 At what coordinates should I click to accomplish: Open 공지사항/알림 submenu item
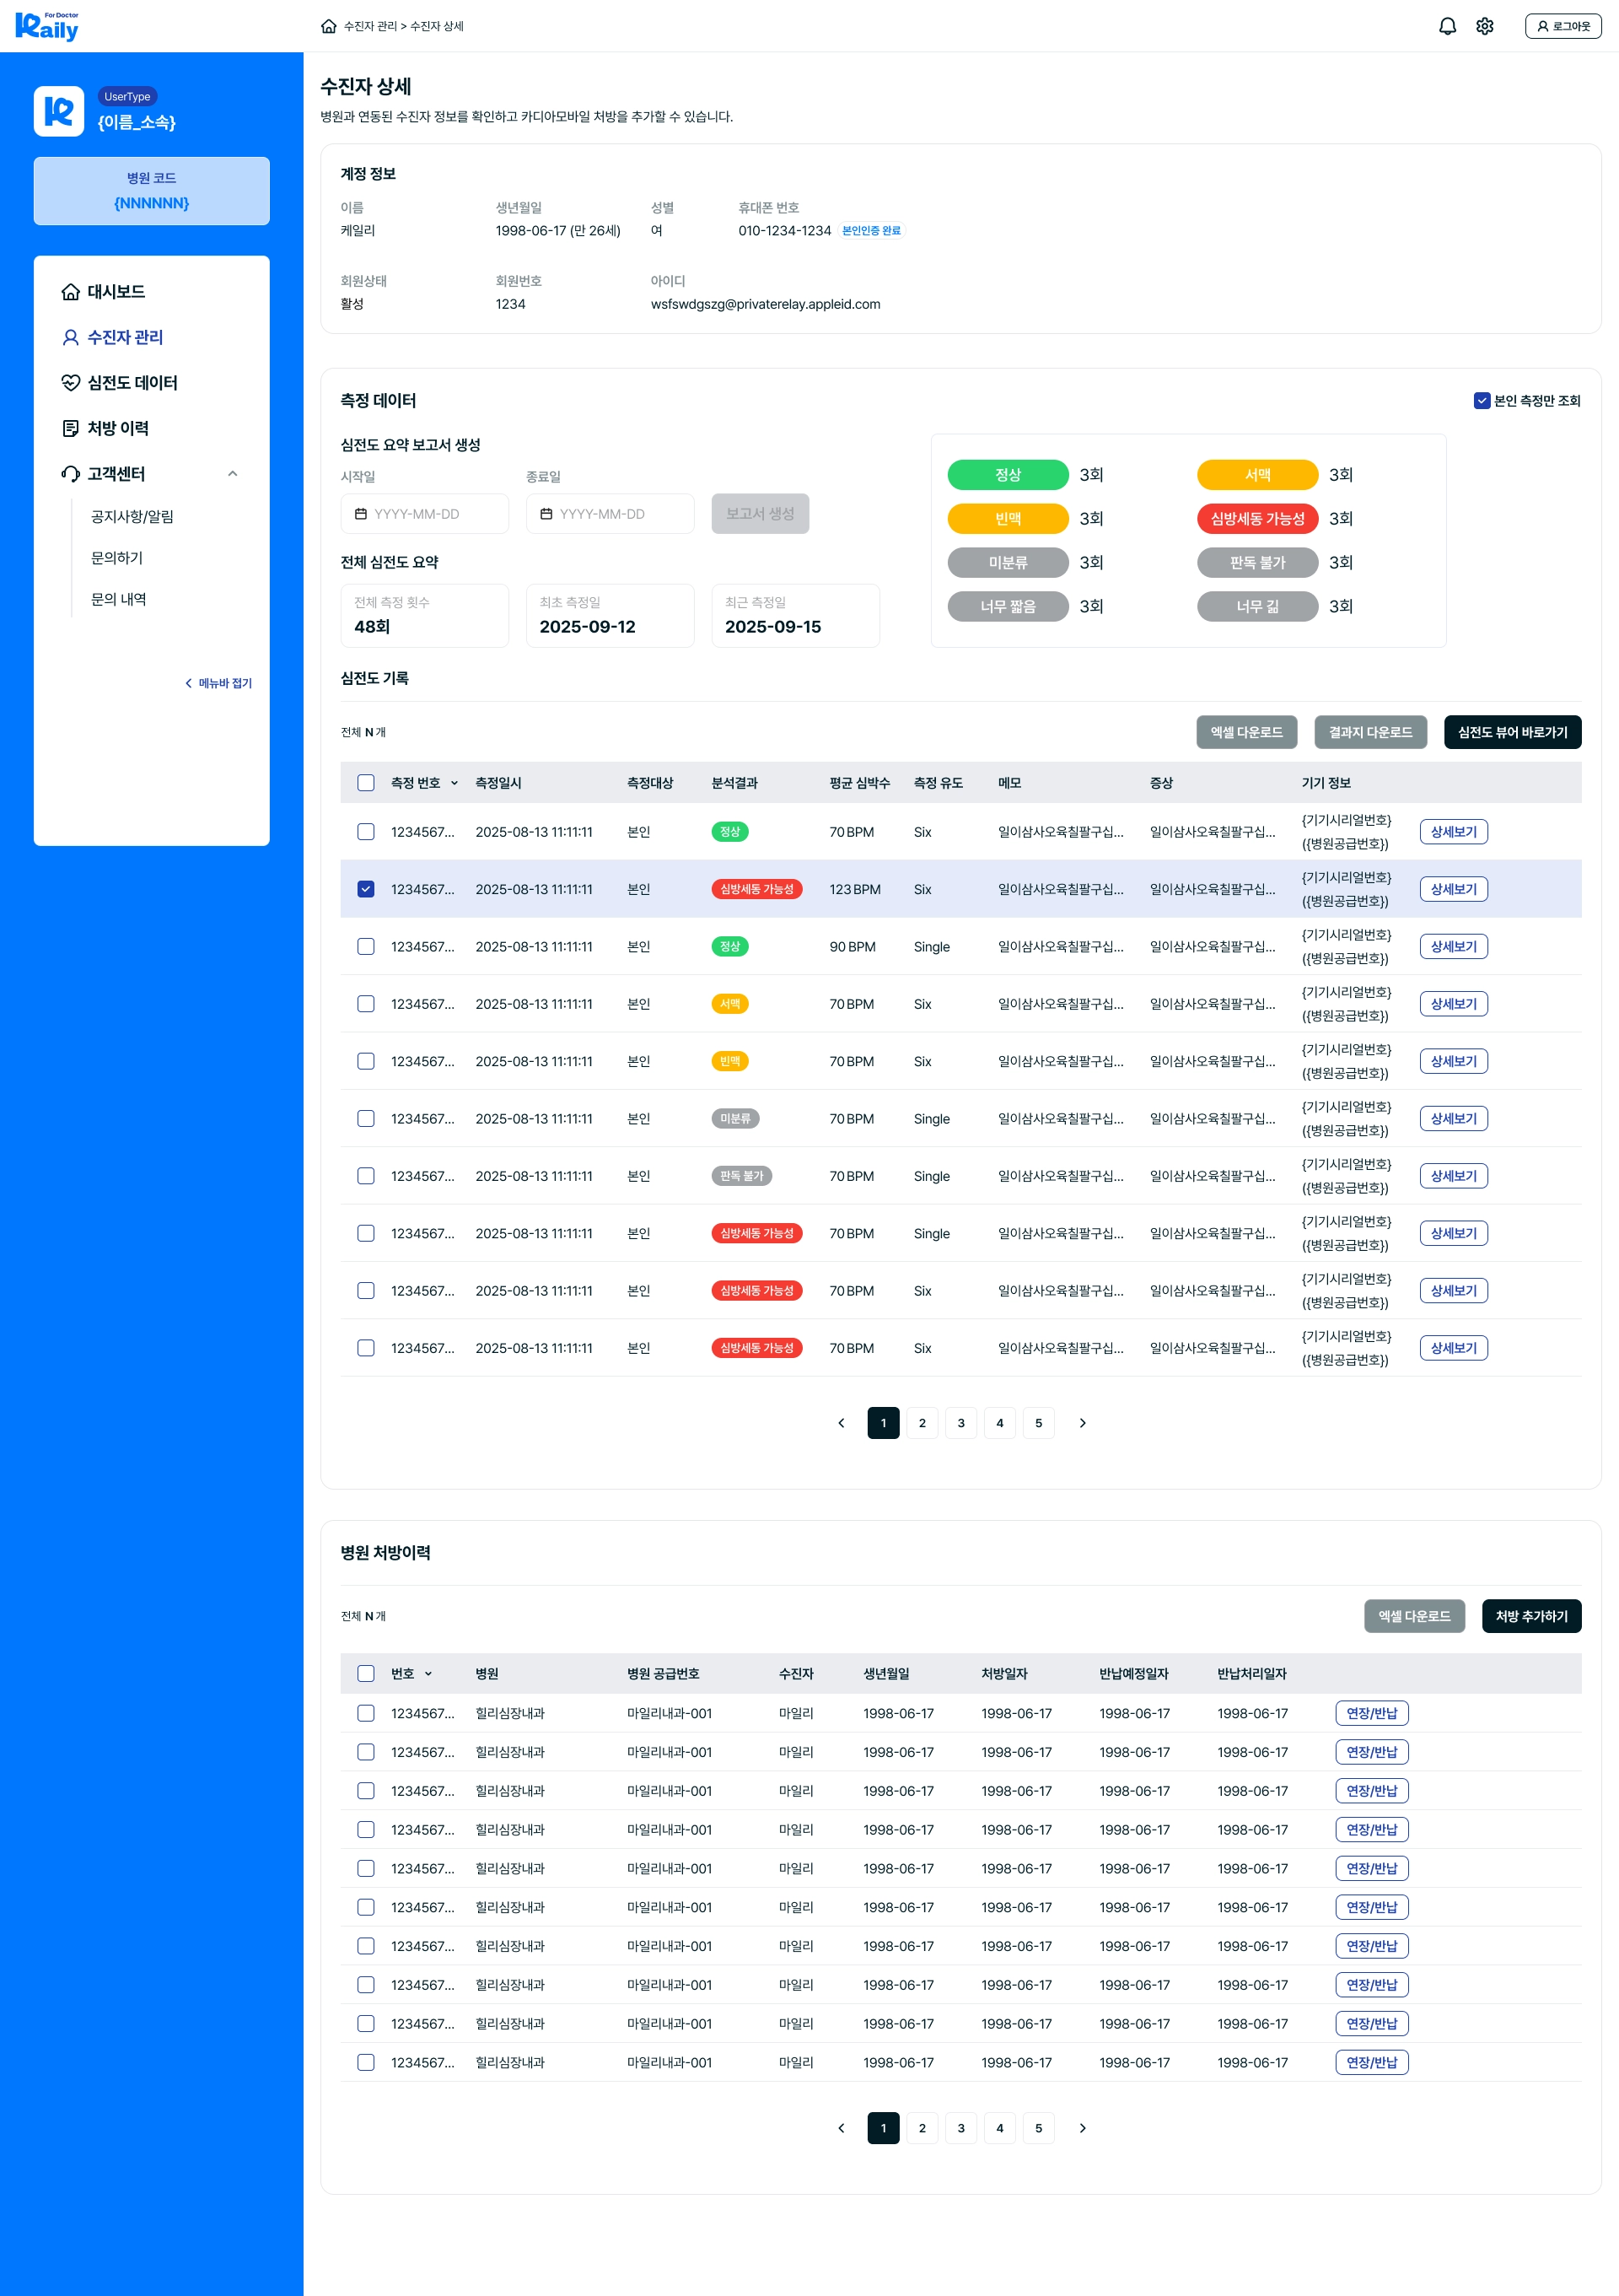(x=132, y=516)
